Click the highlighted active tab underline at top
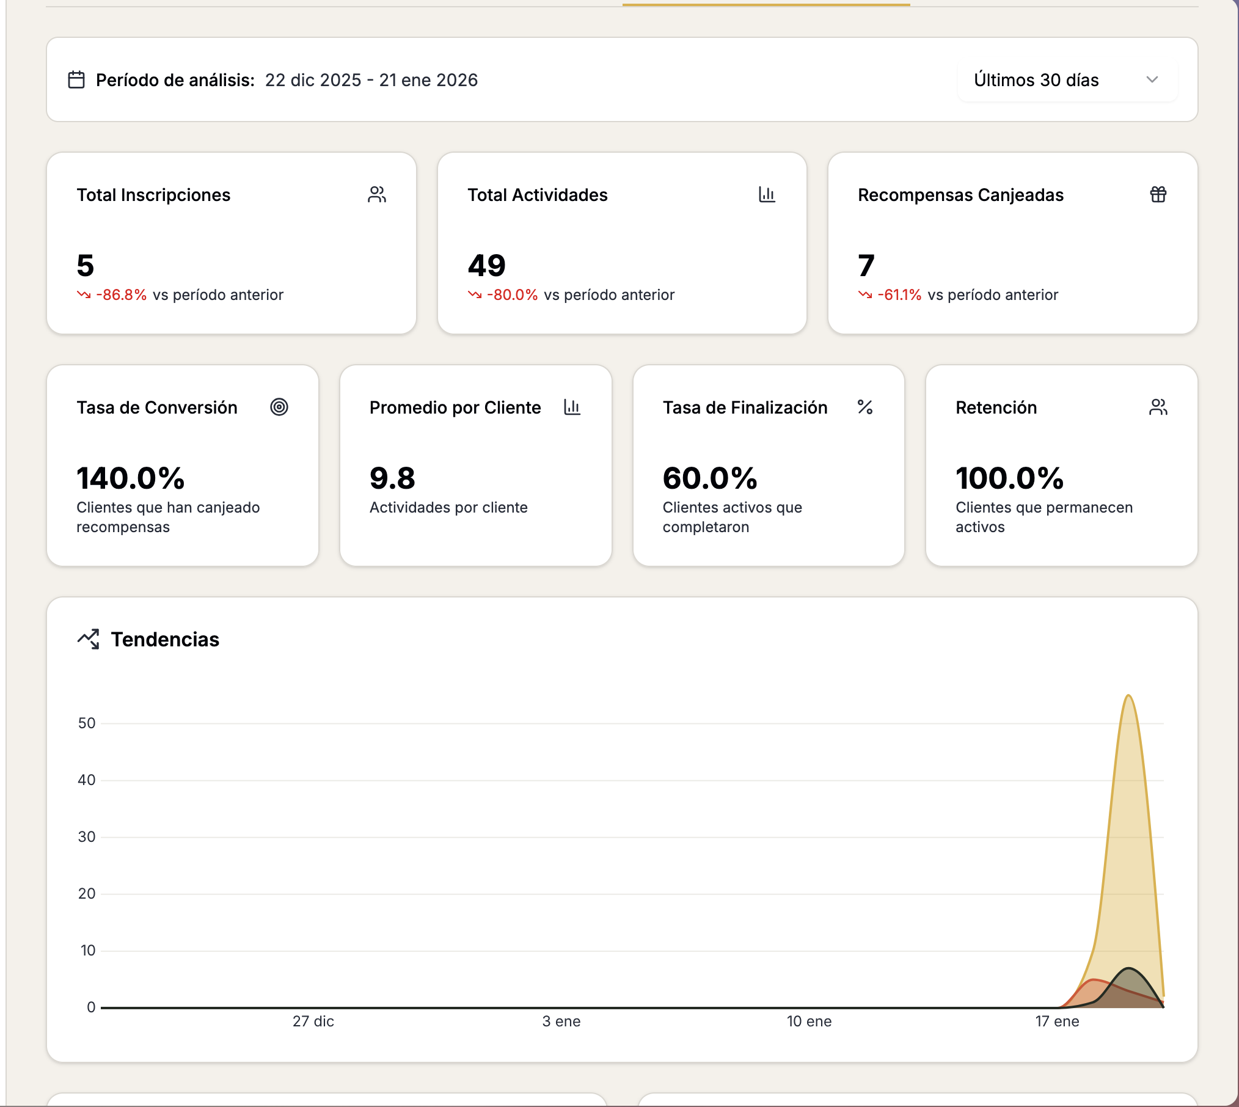The width and height of the screenshot is (1239, 1107). [766, 5]
